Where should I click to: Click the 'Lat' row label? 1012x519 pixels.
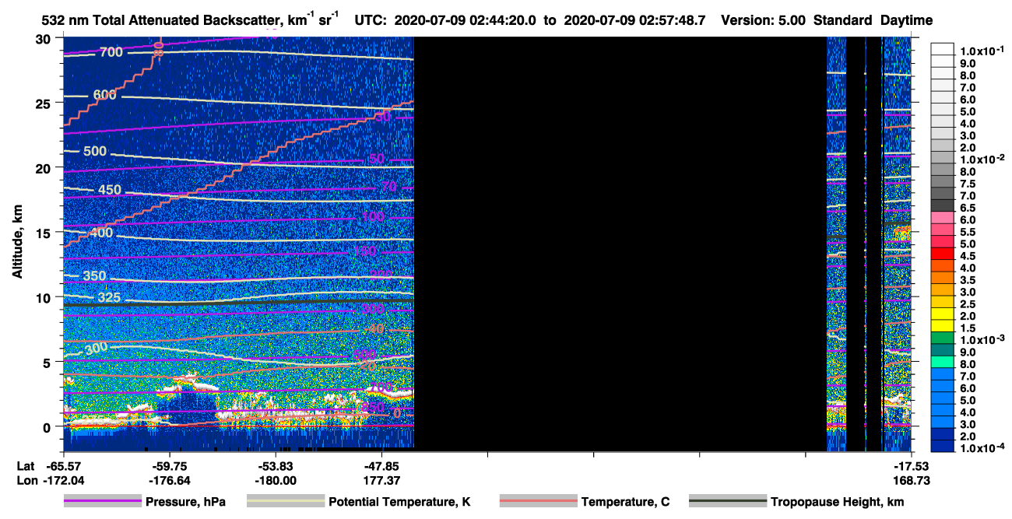(x=25, y=466)
